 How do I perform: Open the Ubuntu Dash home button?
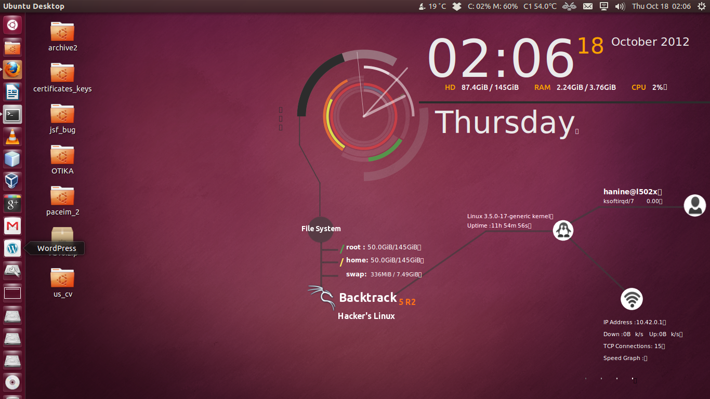click(12, 24)
